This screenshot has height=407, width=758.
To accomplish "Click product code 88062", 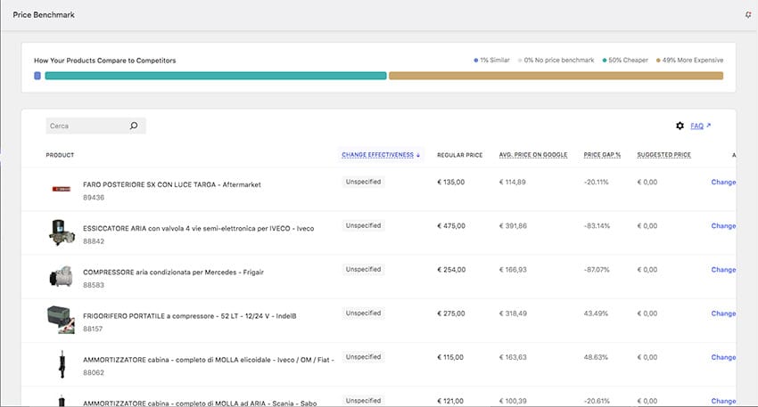I will click(94, 373).
